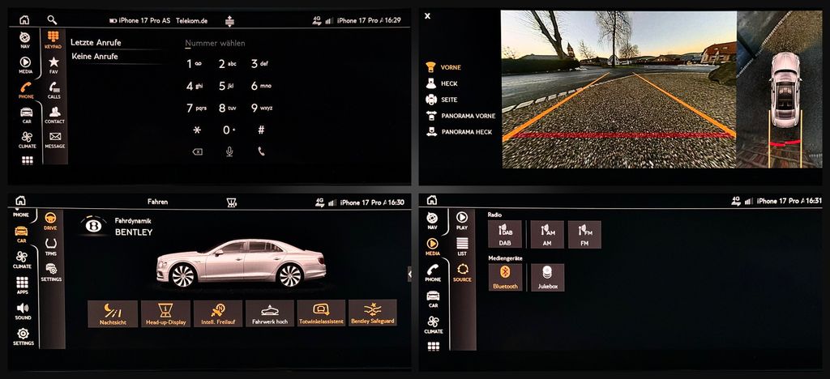Select the Jukebox media source
830x379 pixels.
point(547,278)
